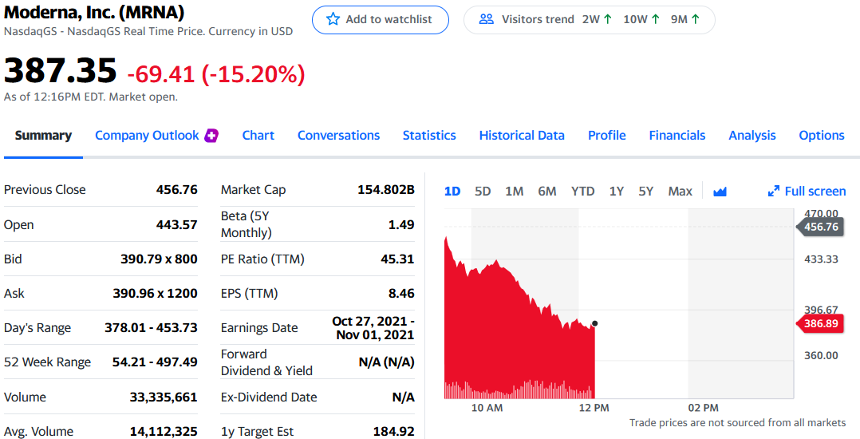
Task: Switch to the Analysis tab
Action: (752, 136)
